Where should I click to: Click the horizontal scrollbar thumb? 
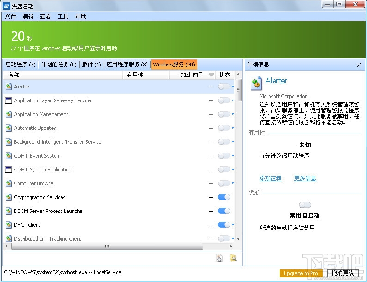point(107,246)
